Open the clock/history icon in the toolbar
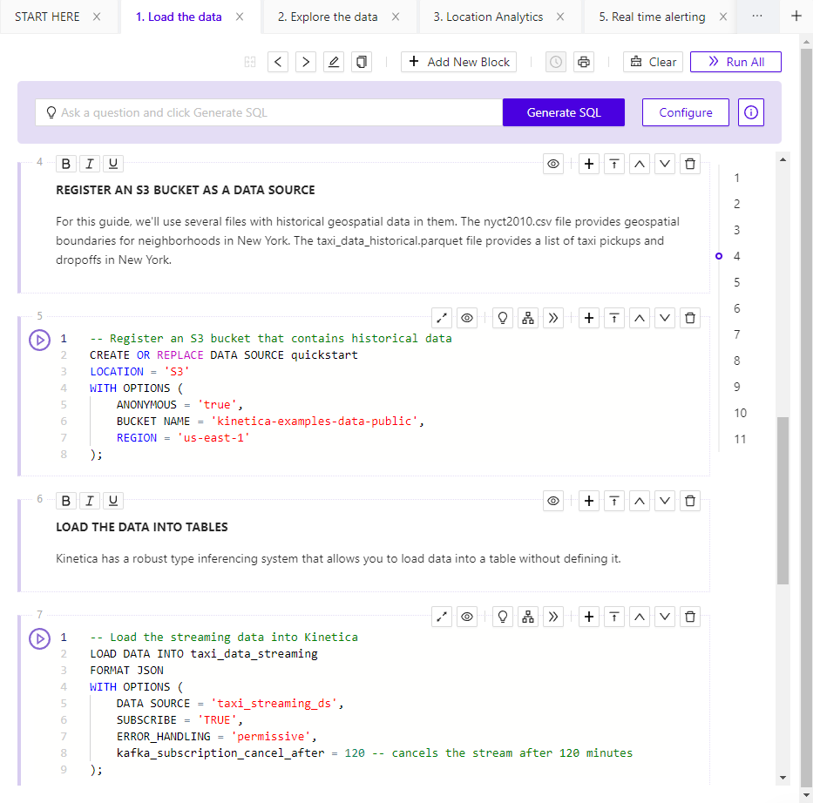This screenshot has height=803, width=813. pyautogui.click(x=554, y=62)
